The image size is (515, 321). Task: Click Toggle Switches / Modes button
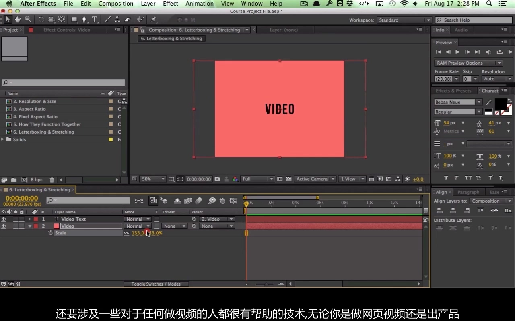(x=156, y=284)
